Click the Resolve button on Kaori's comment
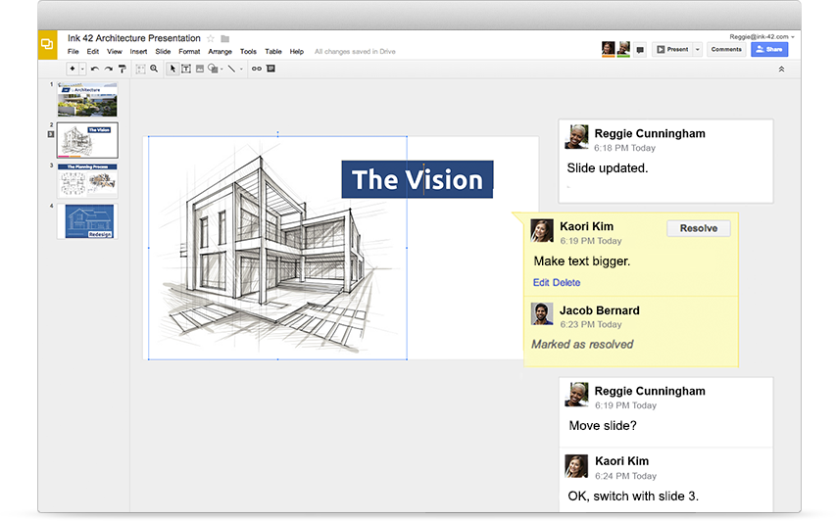The height and width of the screenshot is (521, 836). pos(698,228)
